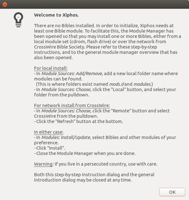The image size is (189, 200).
Task: Click the underlined "Warning" word
Action: [x=43, y=164]
